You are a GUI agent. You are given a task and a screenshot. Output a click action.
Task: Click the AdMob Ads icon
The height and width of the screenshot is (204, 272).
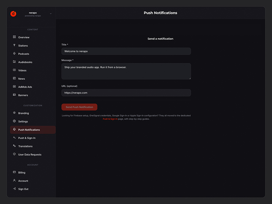pos(14,87)
